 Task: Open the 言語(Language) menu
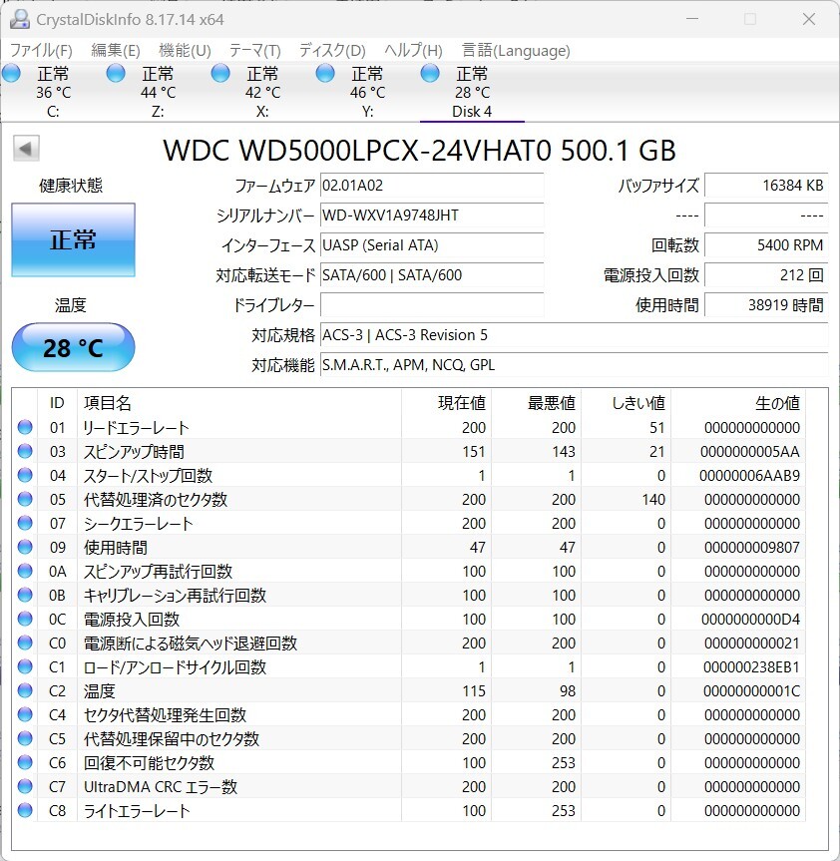516,51
